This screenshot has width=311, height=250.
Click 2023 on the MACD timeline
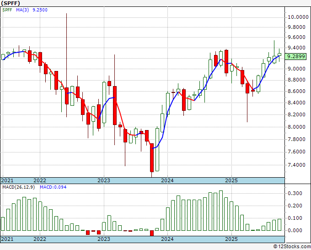[104, 239]
